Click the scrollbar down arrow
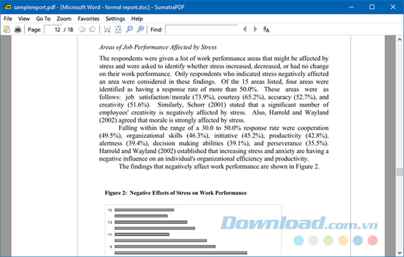The height and width of the screenshot is (257, 404). pos(399,252)
